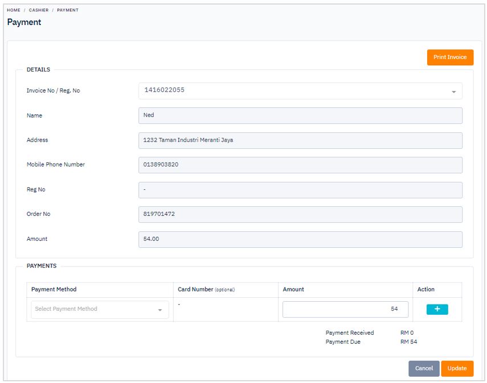487x383 pixels.
Task: Click the Order No field 819701472
Action: coord(300,214)
